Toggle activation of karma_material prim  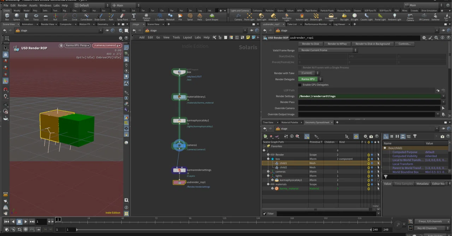(368, 189)
